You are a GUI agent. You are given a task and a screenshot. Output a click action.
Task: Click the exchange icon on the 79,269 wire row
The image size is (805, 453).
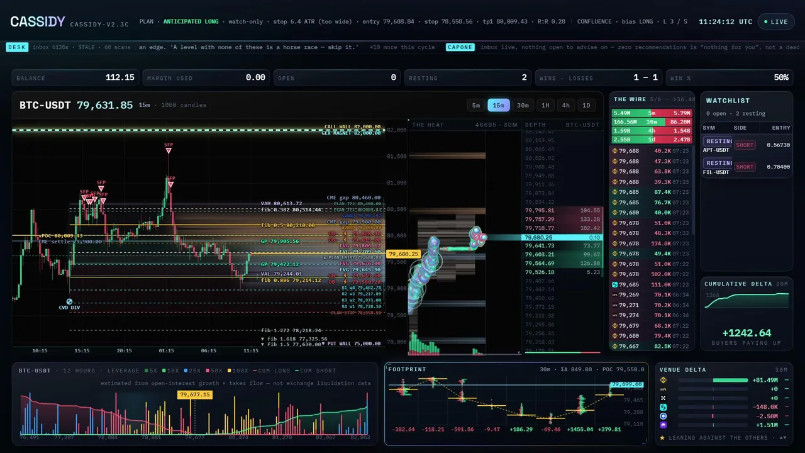[x=615, y=295]
